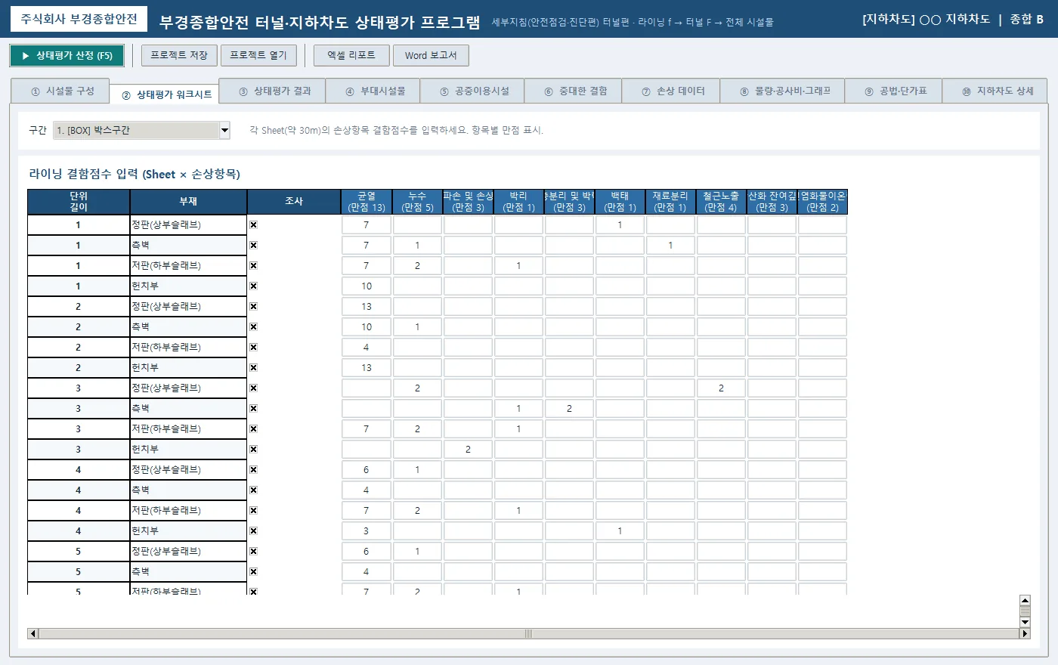This screenshot has width=1058, height=665.
Task: Click 재료분리 cell in unit 1 측벽 row
Action: point(670,246)
